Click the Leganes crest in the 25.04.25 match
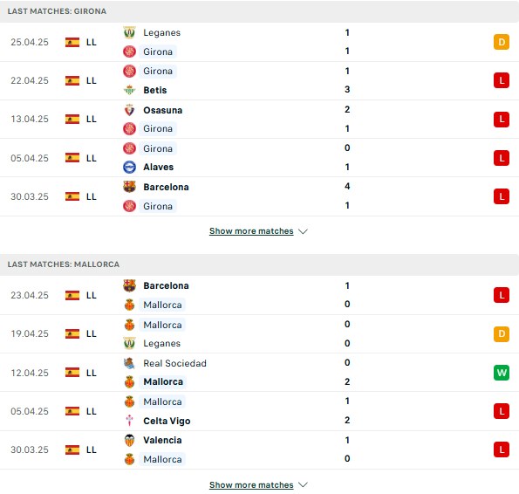The width and height of the screenshot is (519, 494). [129, 32]
